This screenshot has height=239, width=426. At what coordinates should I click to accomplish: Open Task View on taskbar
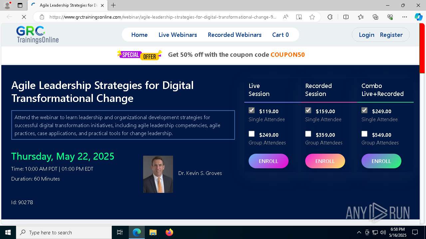120,232
